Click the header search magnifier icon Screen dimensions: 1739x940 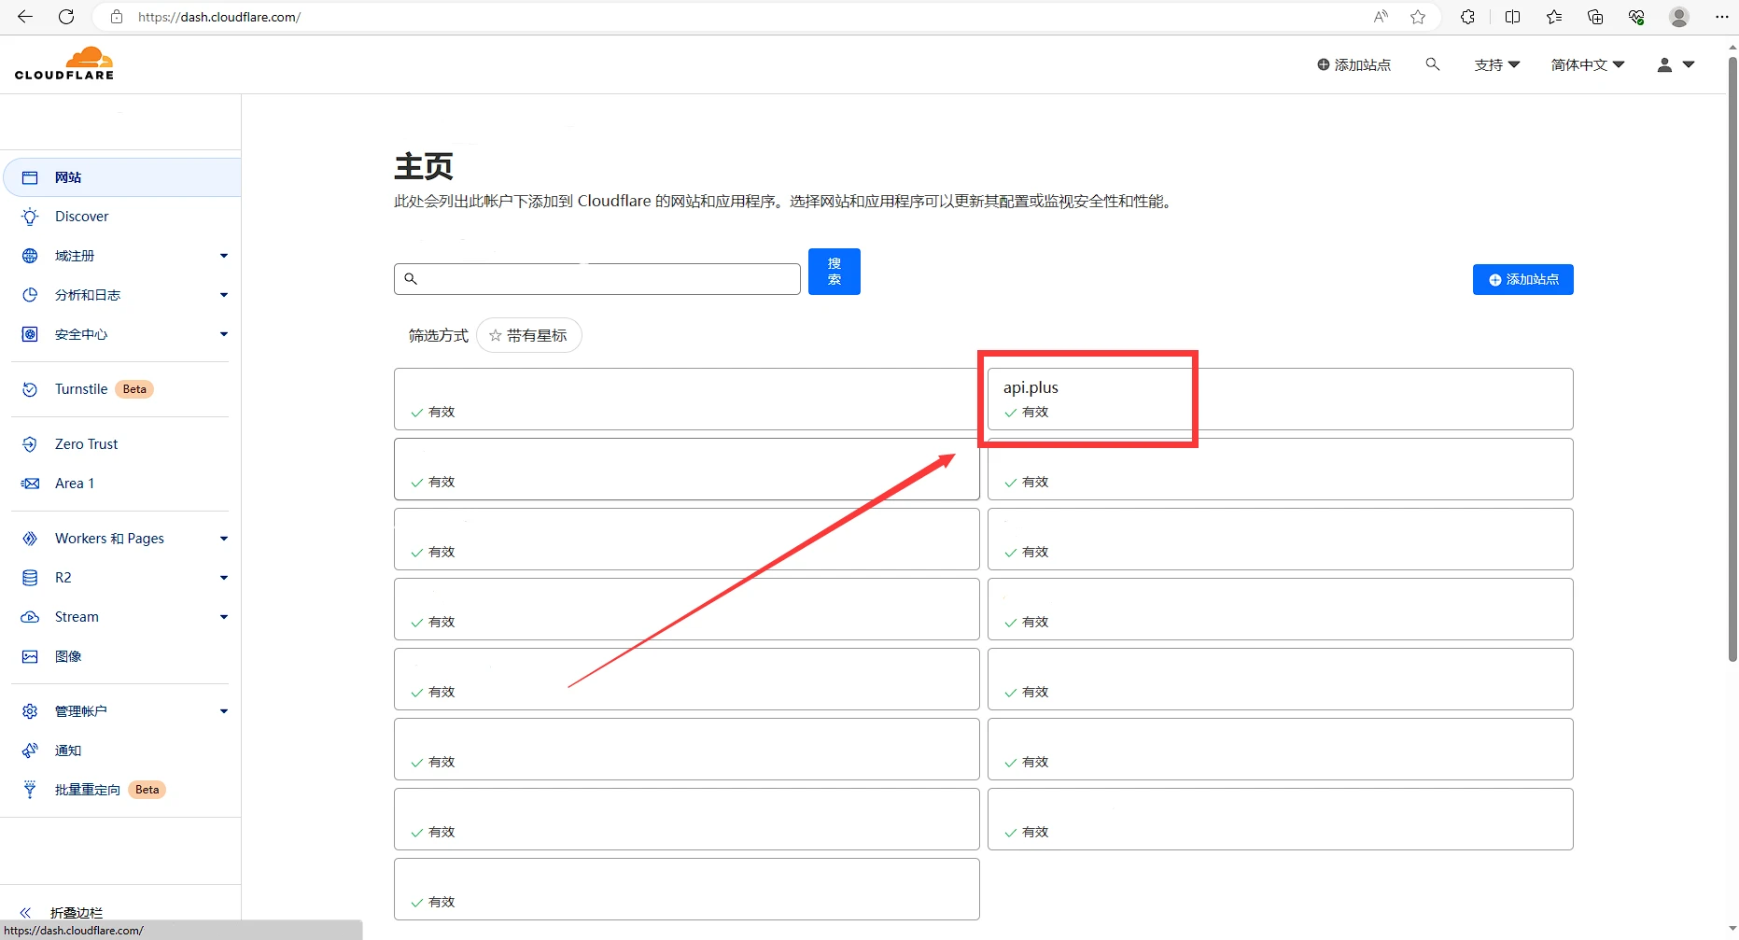point(1432,64)
